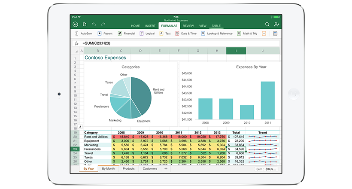Tap the fx insert function icon
This screenshot has height=189, width=352.
[76, 43]
